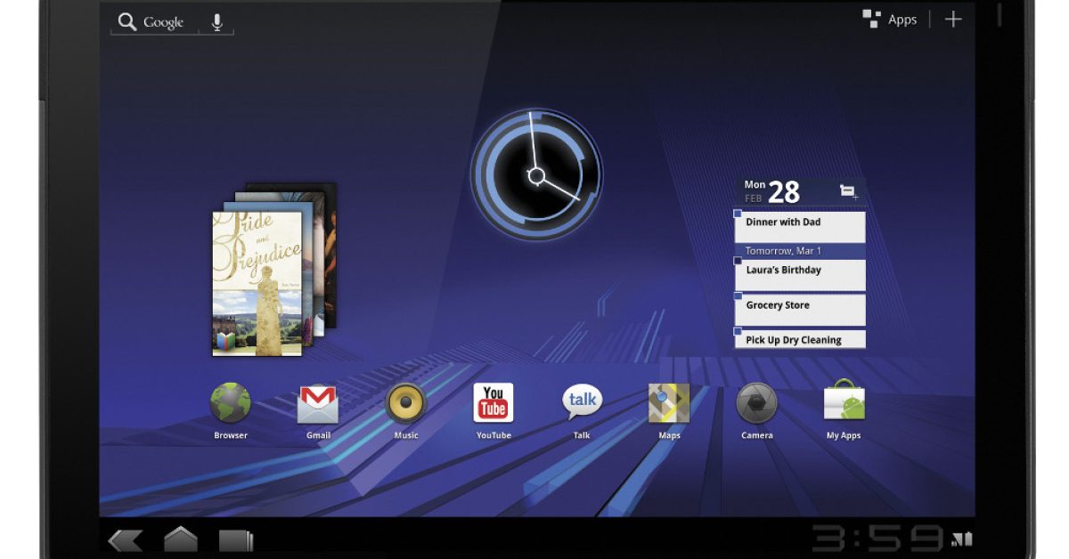Screen dimensions: 1069x559
Task: Open the Pride and Prejudice book cover
Action: pyautogui.click(x=256, y=283)
